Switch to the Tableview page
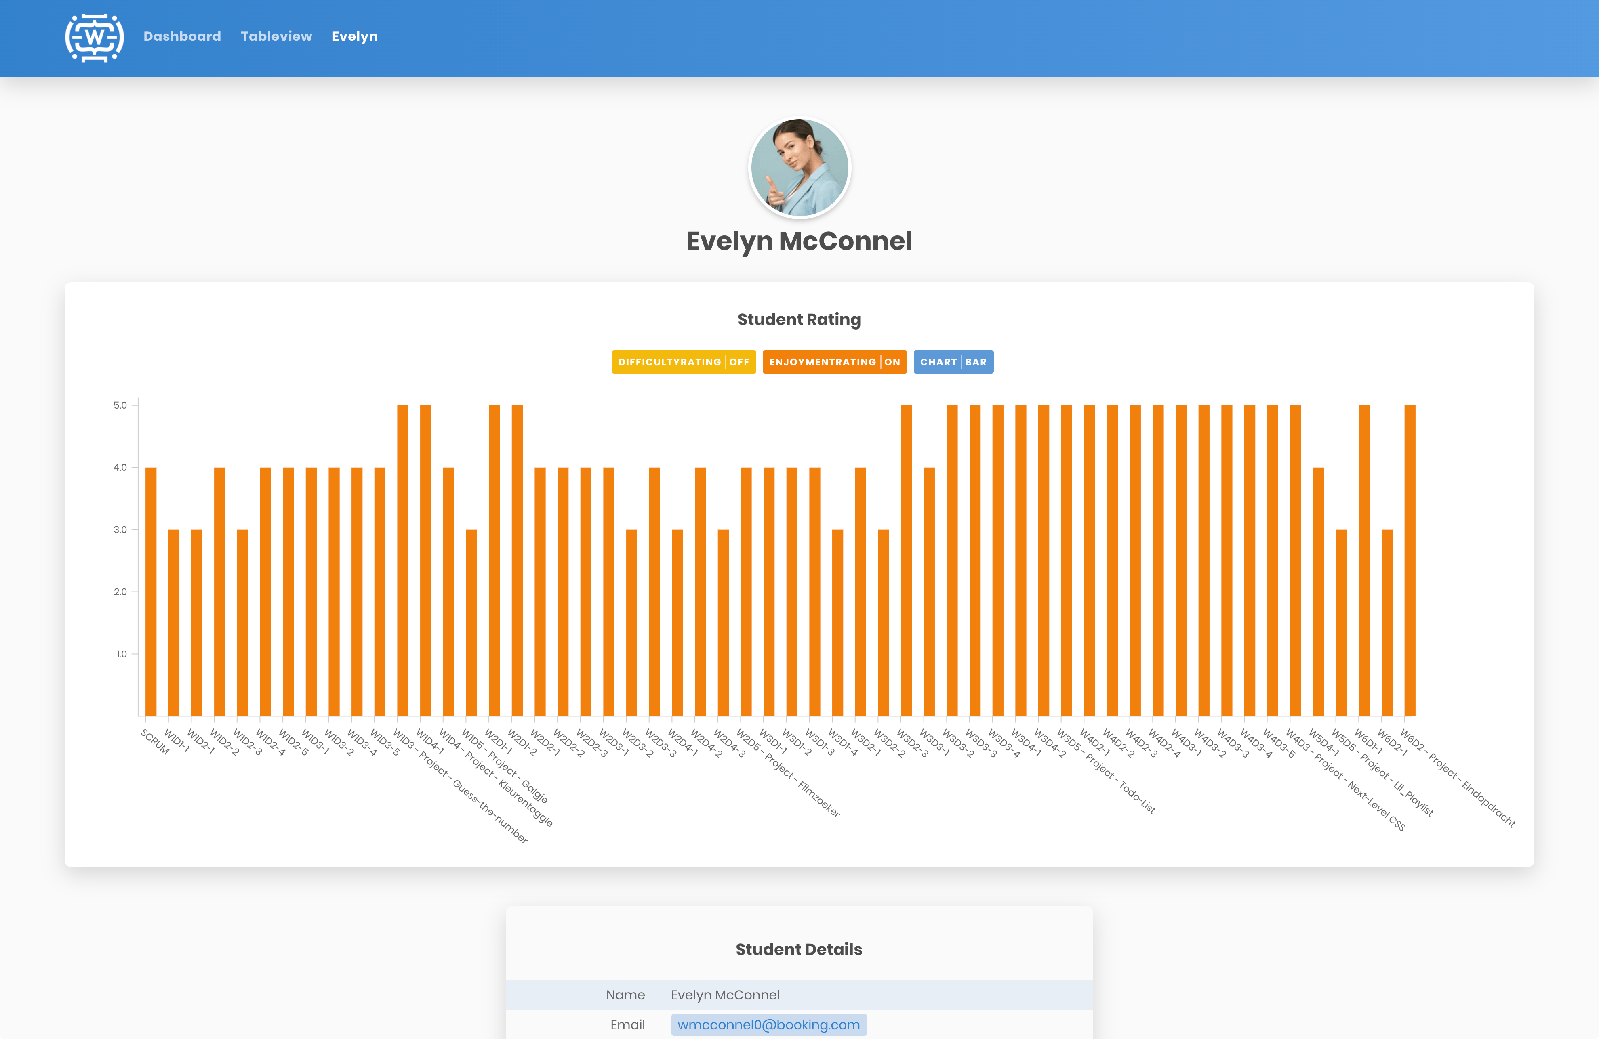 point(276,36)
